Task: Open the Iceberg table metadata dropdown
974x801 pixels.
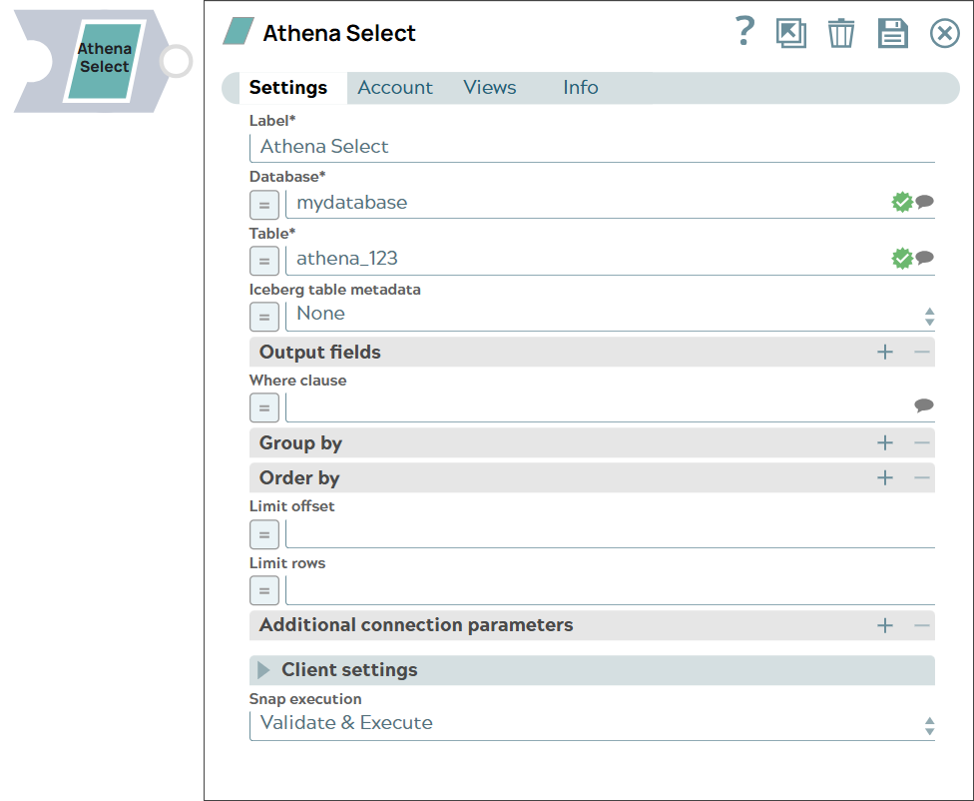Action: pos(928,316)
